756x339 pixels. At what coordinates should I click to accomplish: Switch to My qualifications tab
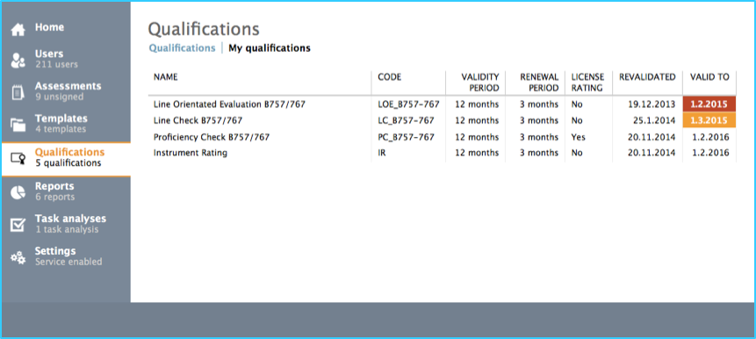(270, 48)
